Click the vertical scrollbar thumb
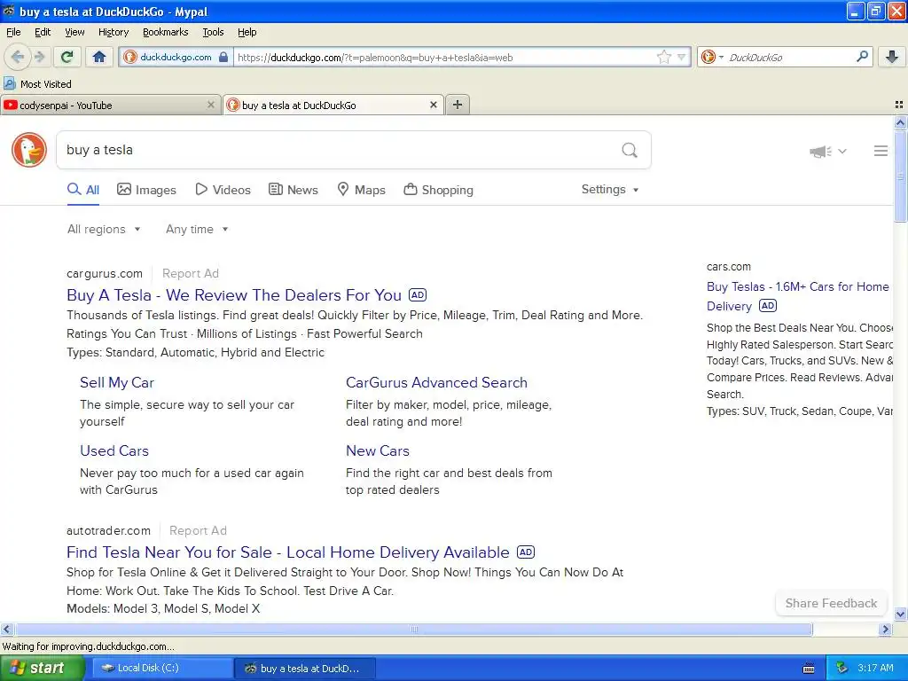Image resolution: width=908 pixels, height=681 pixels. (900, 176)
